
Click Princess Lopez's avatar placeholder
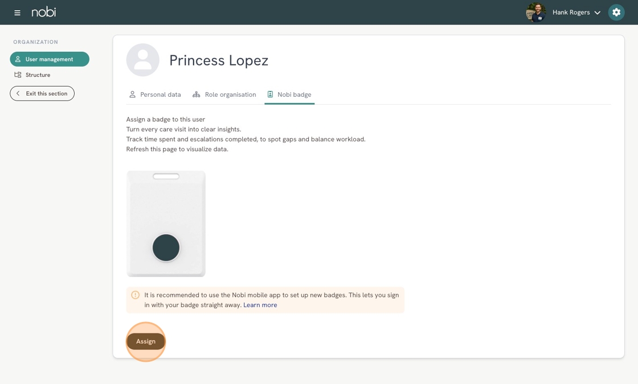pyautogui.click(x=143, y=60)
